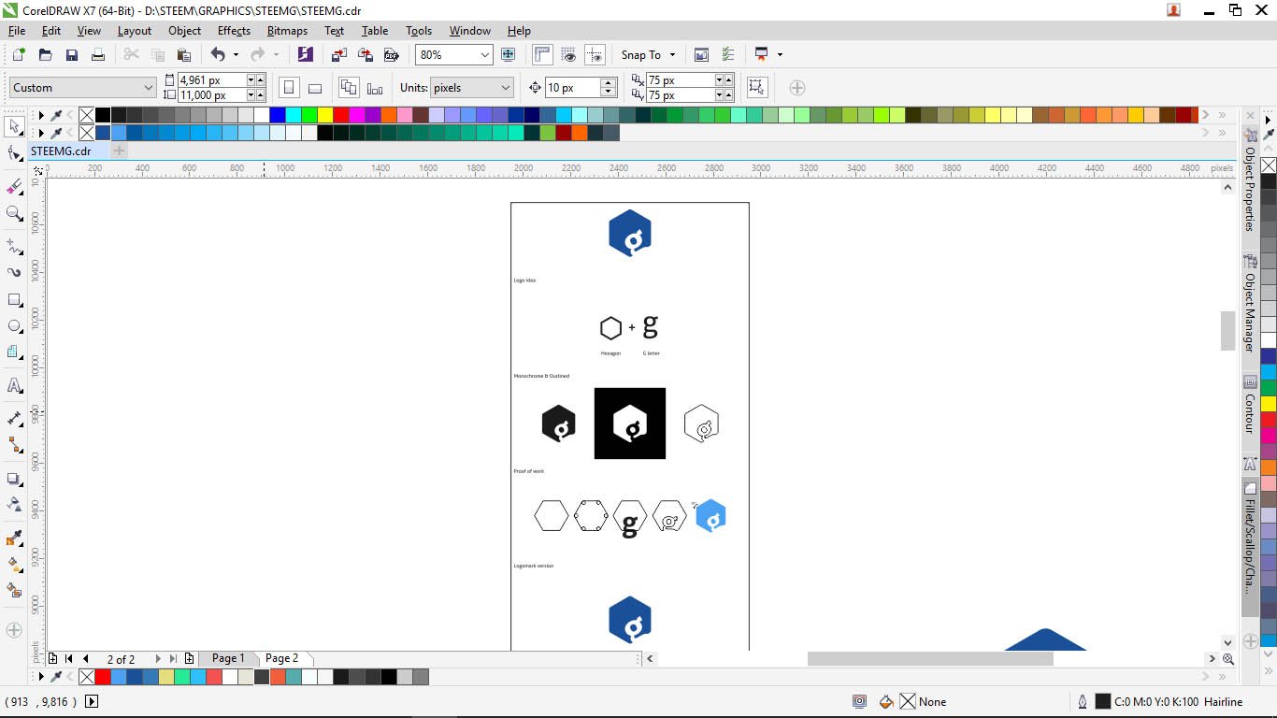This screenshot has height=718, width=1277.
Task: Select the Rectangle tool
Action: coord(14,300)
